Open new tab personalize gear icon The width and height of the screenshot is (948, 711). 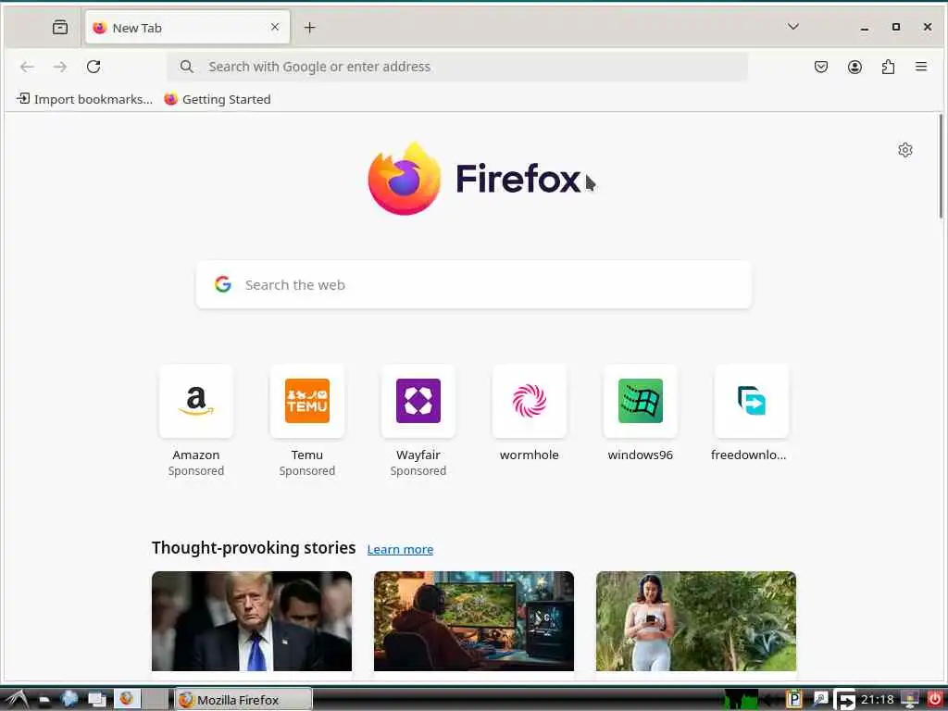(905, 150)
